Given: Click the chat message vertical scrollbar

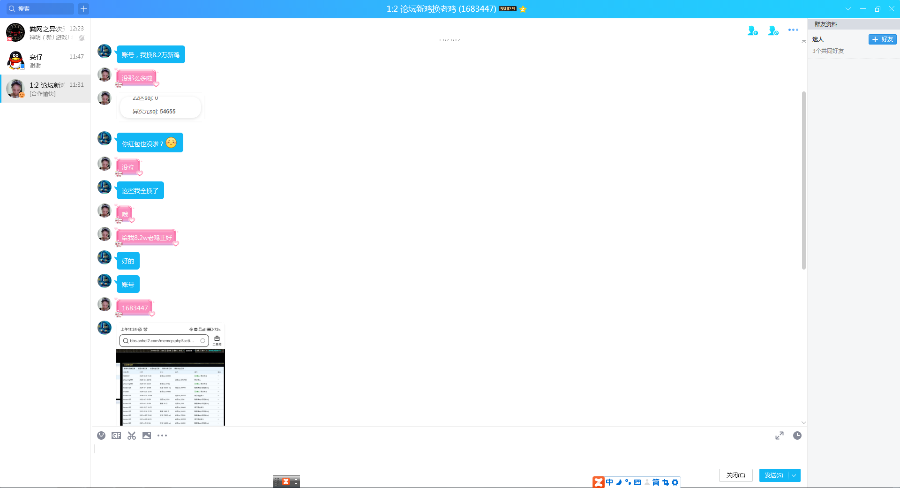Looking at the screenshot, I should point(803,180).
